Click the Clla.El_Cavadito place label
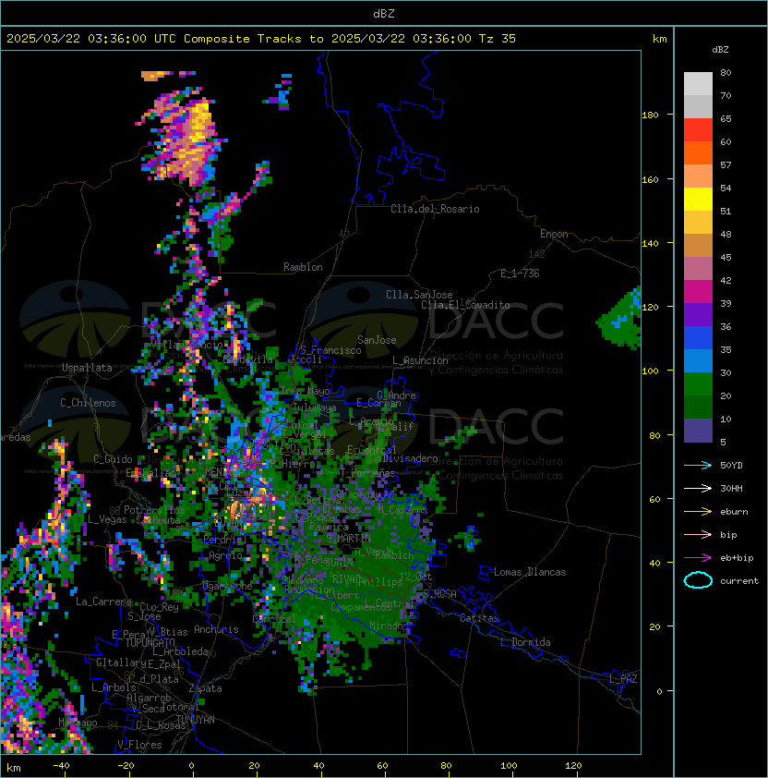The height and width of the screenshot is (778, 768). coord(465,305)
